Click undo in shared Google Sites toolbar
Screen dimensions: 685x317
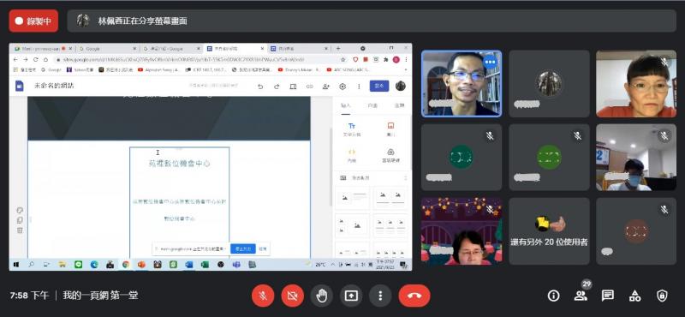(260, 87)
